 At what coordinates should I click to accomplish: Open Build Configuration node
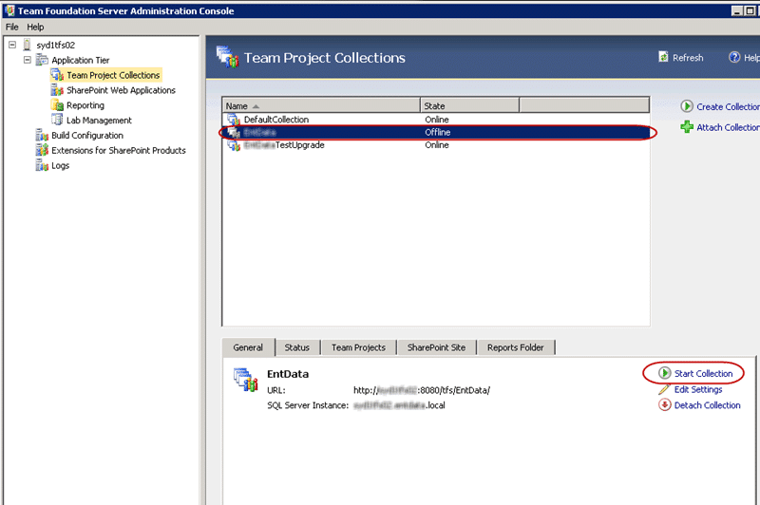pos(87,135)
